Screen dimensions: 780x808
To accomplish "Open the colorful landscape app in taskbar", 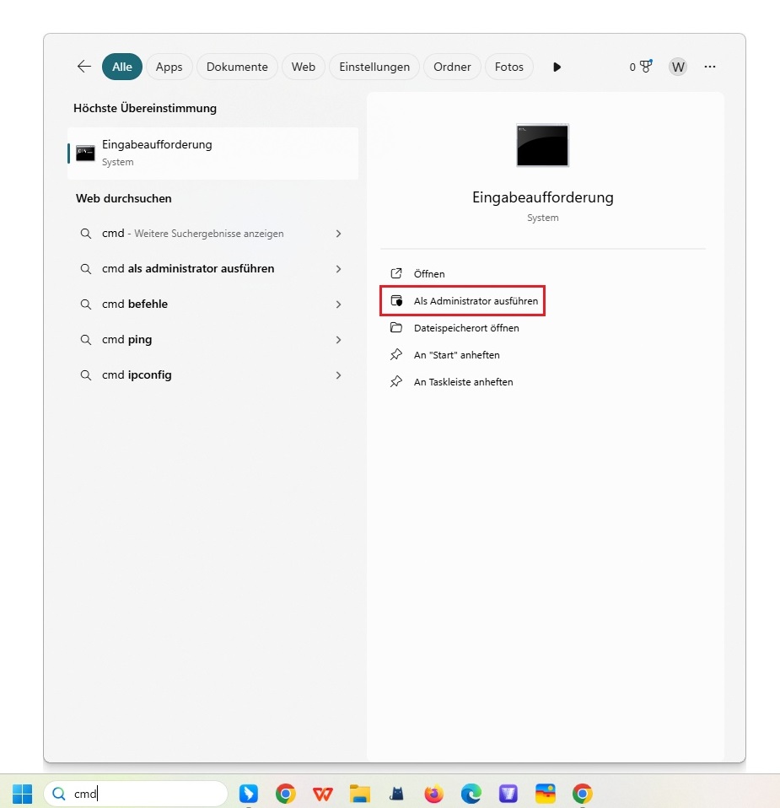I will pos(545,794).
